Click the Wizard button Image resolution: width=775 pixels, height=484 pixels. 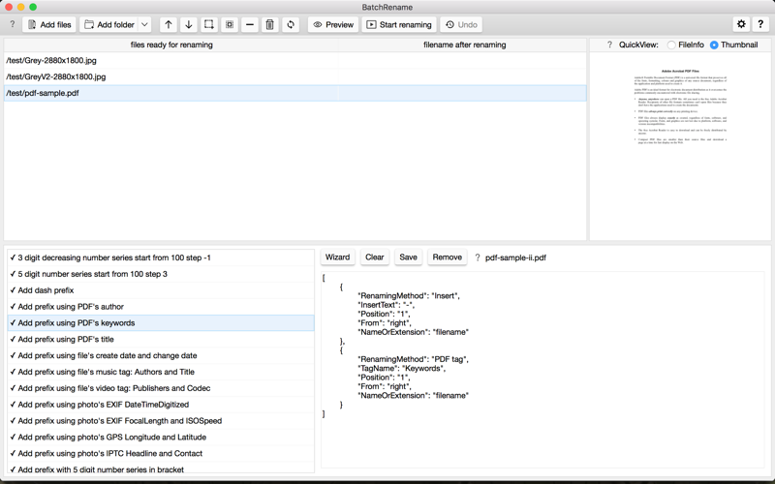click(337, 257)
